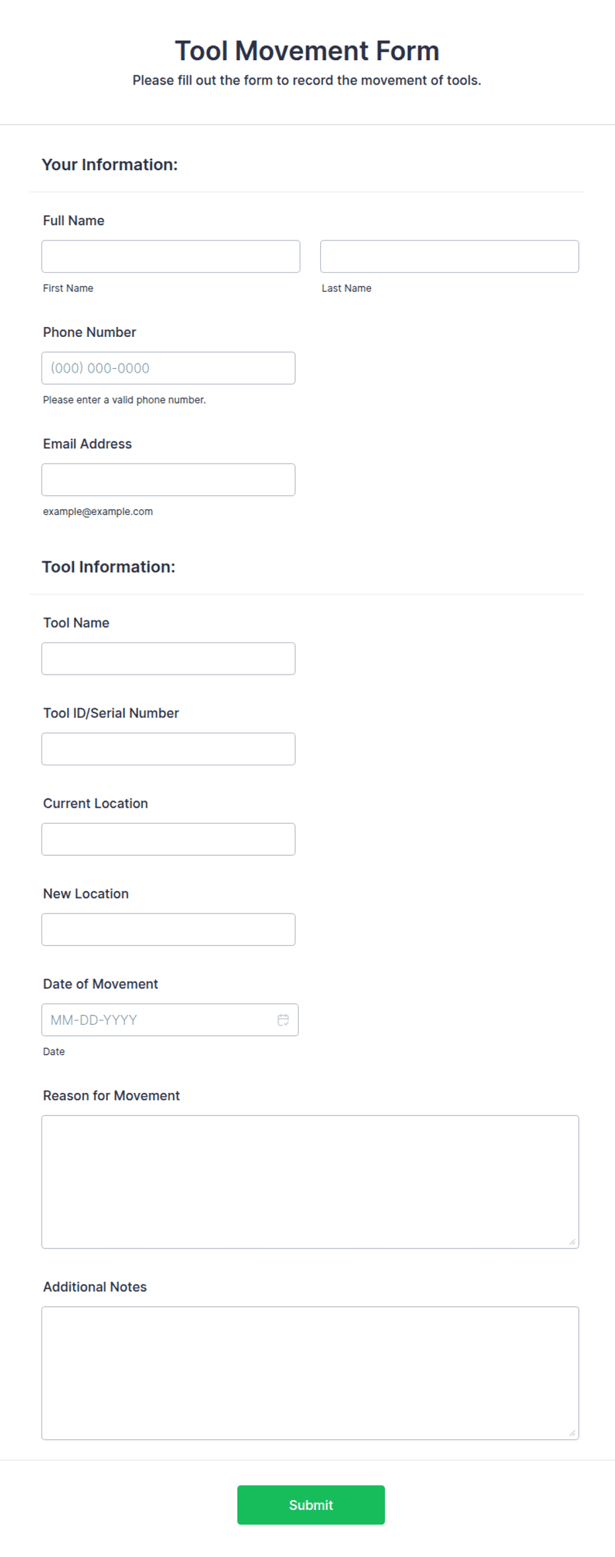Select 'Please enter a valid phone number.' hint
The image size is (615, 1557).
coord(124,400)
